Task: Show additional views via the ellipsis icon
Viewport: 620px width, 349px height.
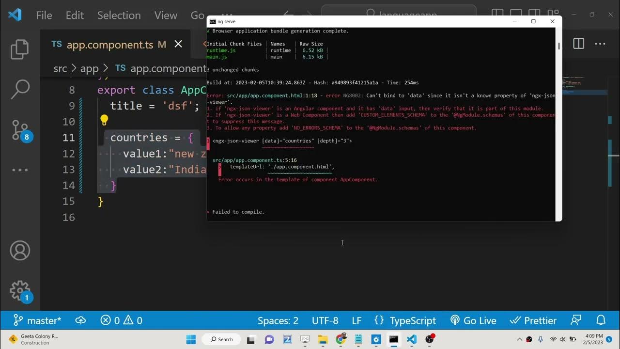Action: [20, 170]
